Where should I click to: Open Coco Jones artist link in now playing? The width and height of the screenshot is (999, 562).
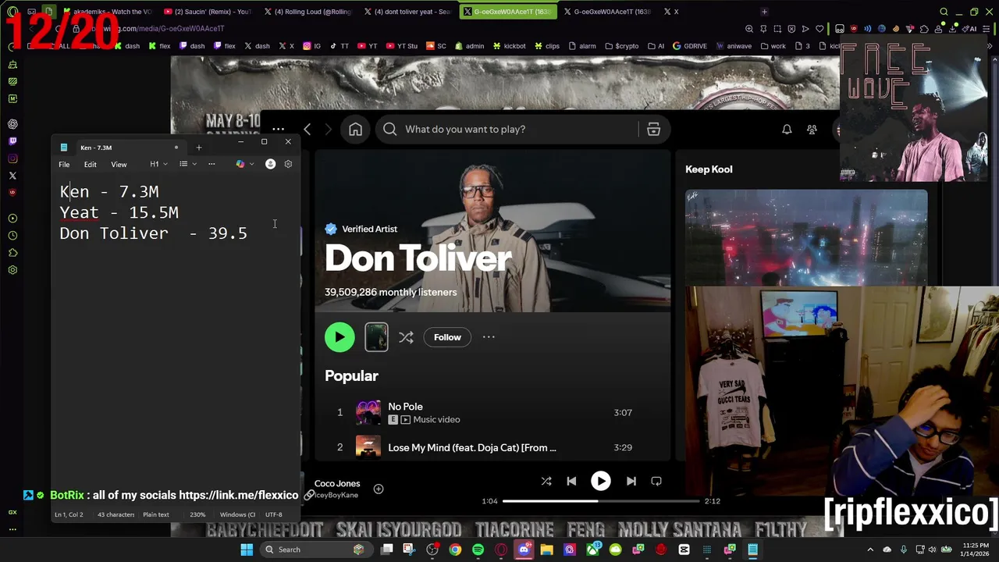337,484
